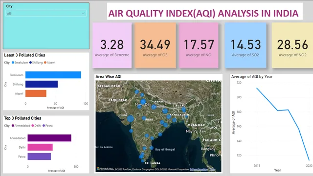Click Patna legend color dot
The height and width of the screenshot is (176, 313).
(x=44, y=126)
